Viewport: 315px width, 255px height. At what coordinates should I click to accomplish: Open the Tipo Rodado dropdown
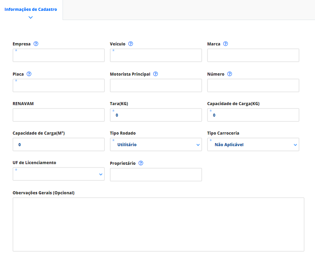click(x=156, y=144)
